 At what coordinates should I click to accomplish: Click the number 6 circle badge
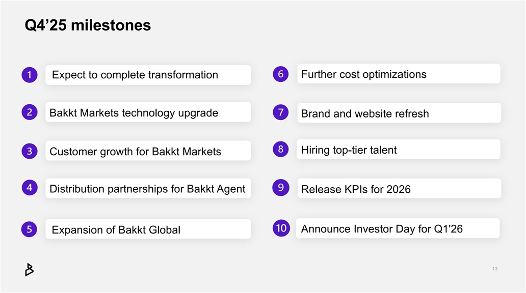point(281,74)
